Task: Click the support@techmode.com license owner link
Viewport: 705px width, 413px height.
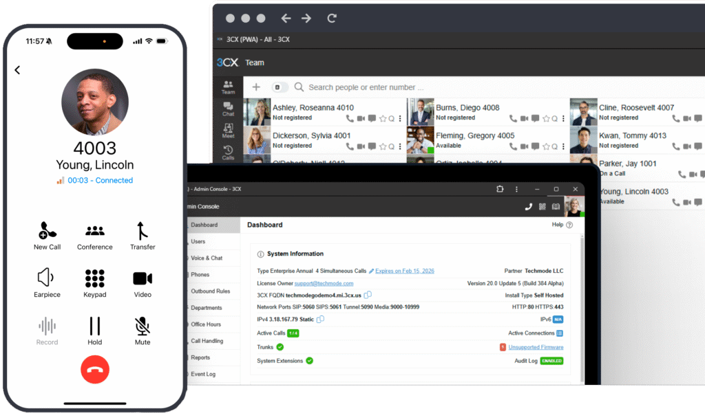Action: point(324,283)
